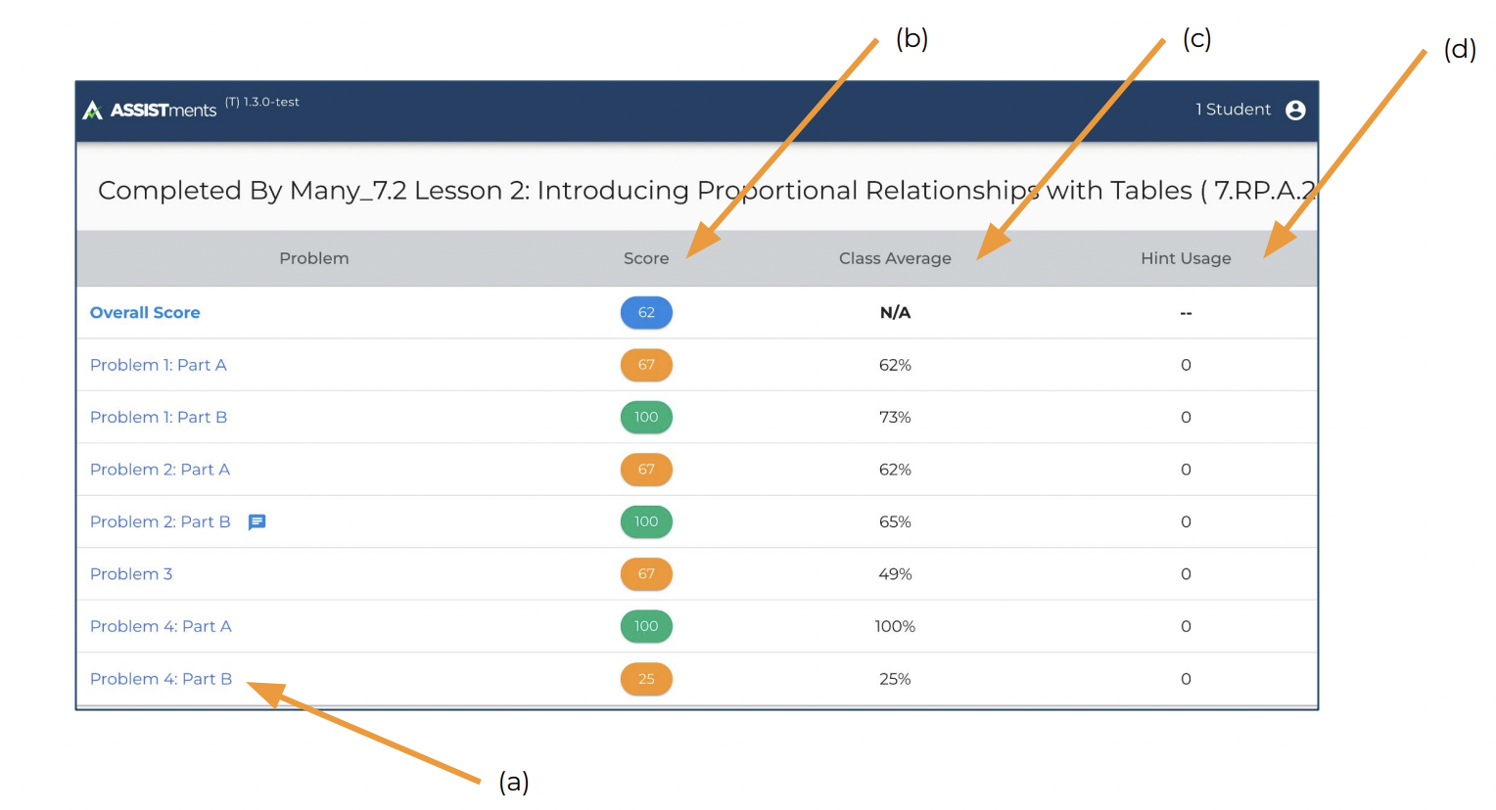Click the Hint Usage column header
Screen dimensions: 1496x810
click(1186, 258)
